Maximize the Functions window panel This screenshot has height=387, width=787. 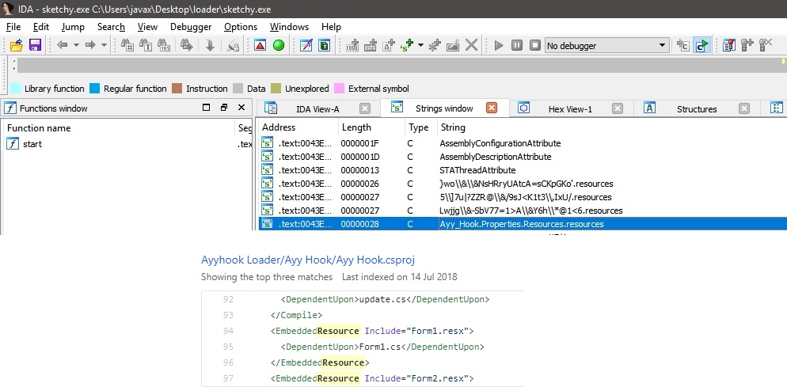[207, 108]
